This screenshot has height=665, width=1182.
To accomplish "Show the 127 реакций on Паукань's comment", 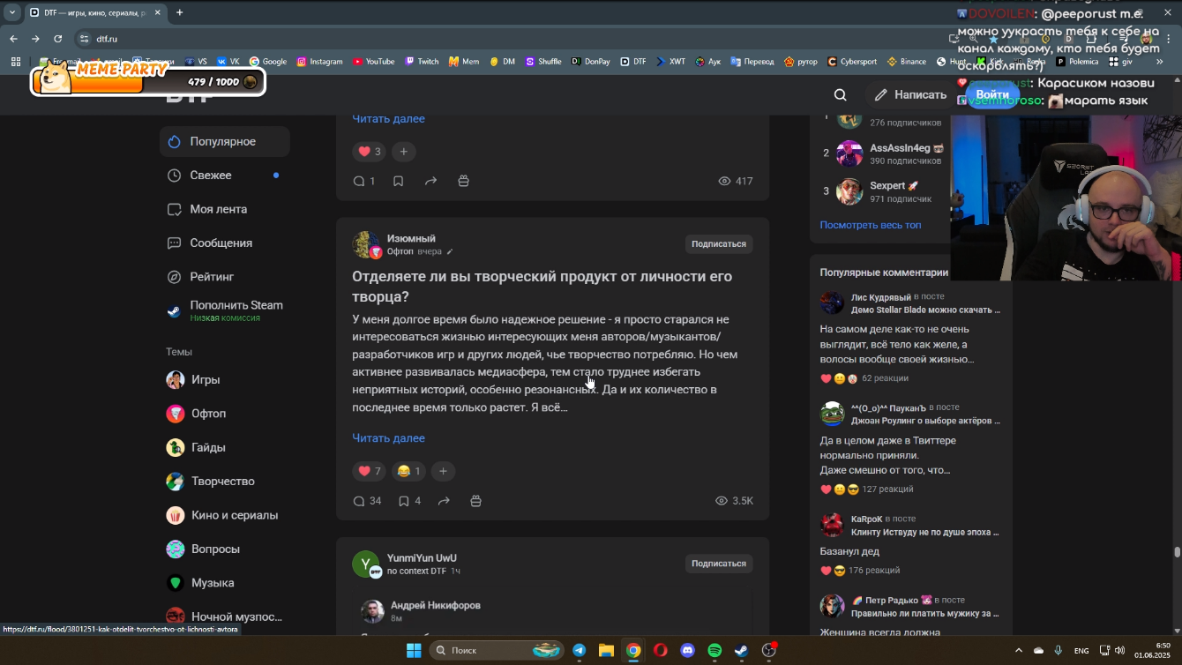I will [887, 489].
